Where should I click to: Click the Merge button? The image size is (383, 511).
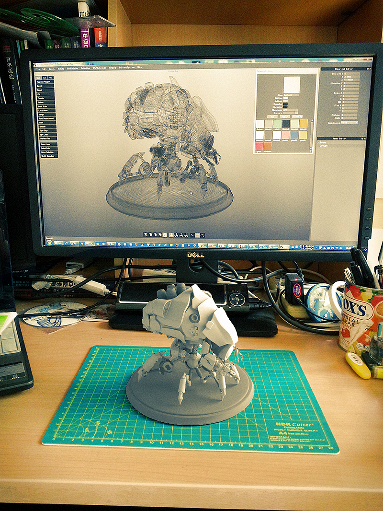coord(47,115)
